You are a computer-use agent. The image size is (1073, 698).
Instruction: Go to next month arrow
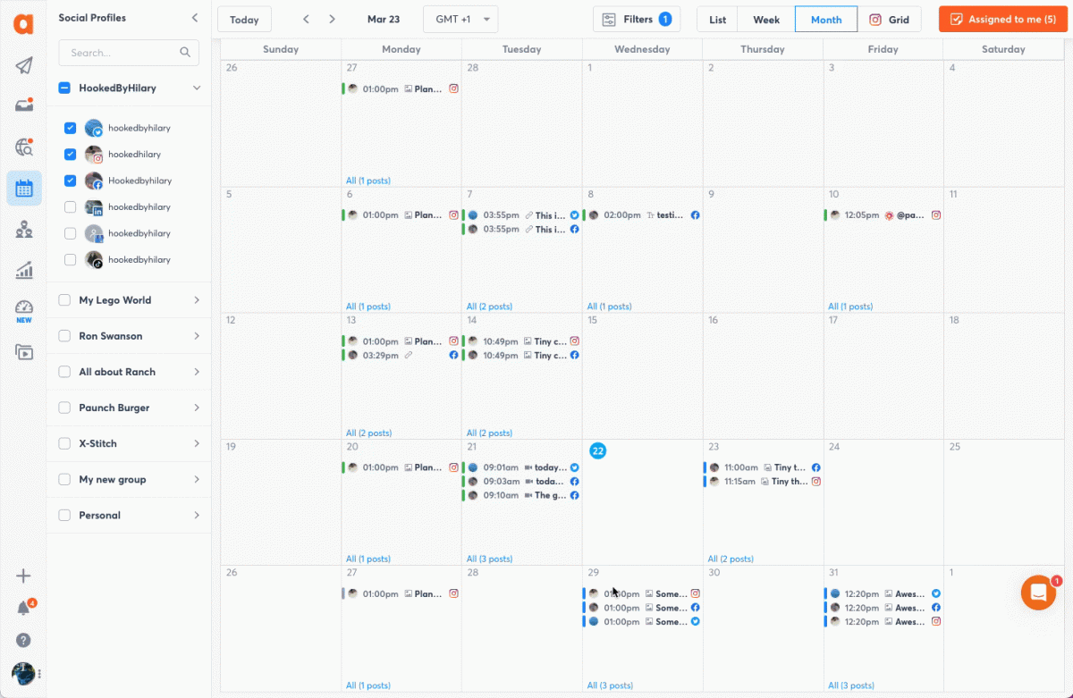[x=332, y=20]
